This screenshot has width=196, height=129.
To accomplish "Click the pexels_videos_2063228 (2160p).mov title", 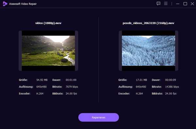I will click(x=148, y=23).
